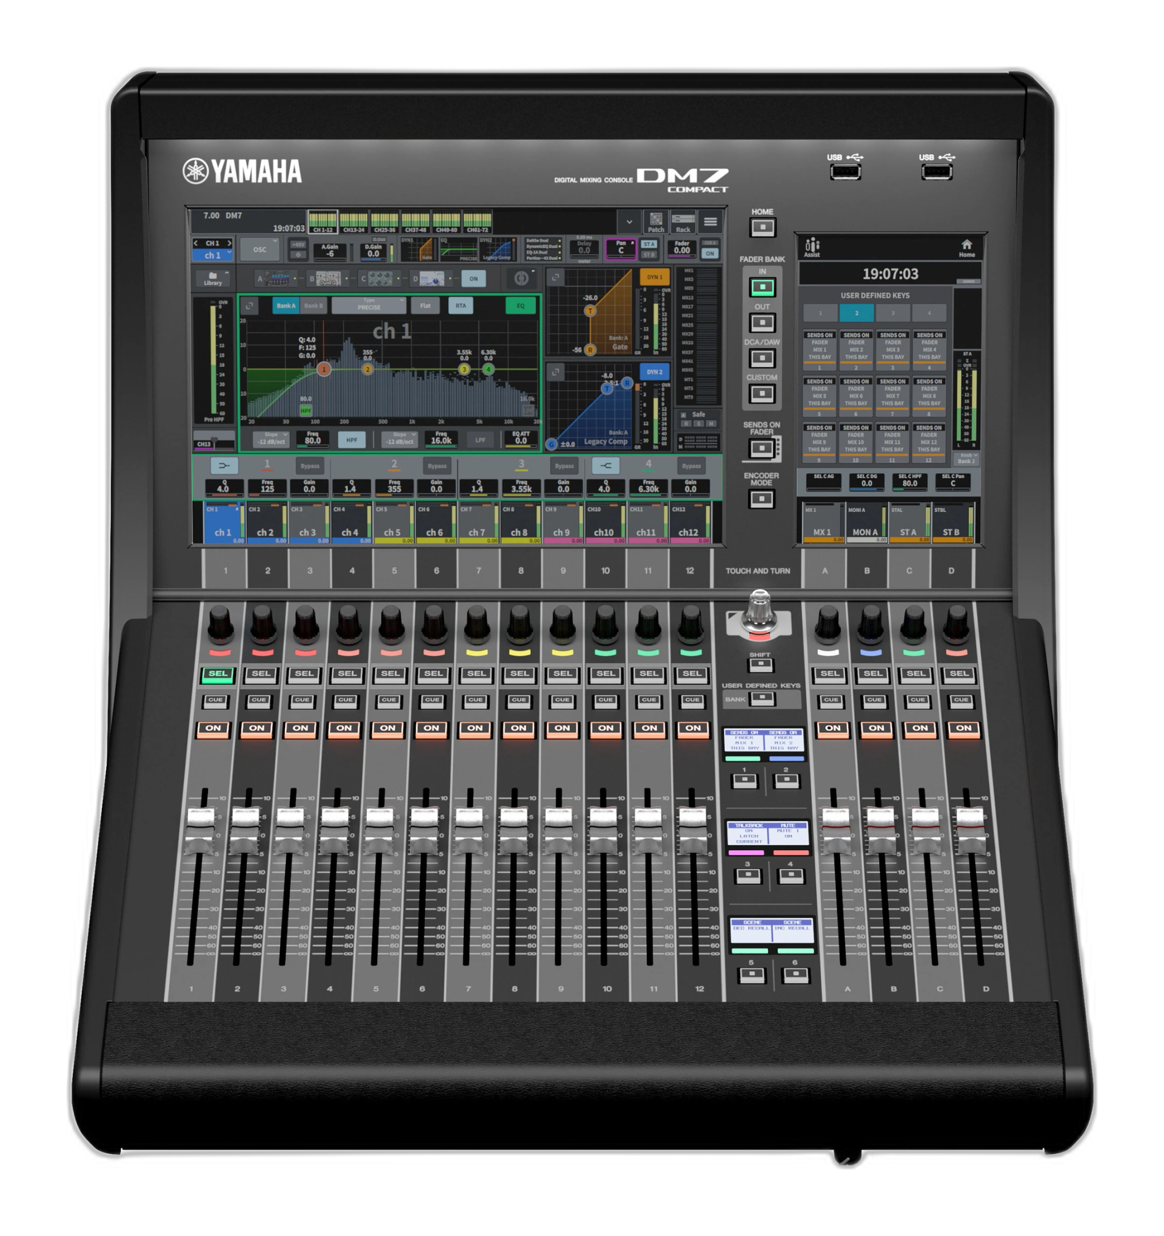This screenshot has width=1164, height=1236.
Task: Push the ENCODER MODE key
Action: (x=761, y=499)
